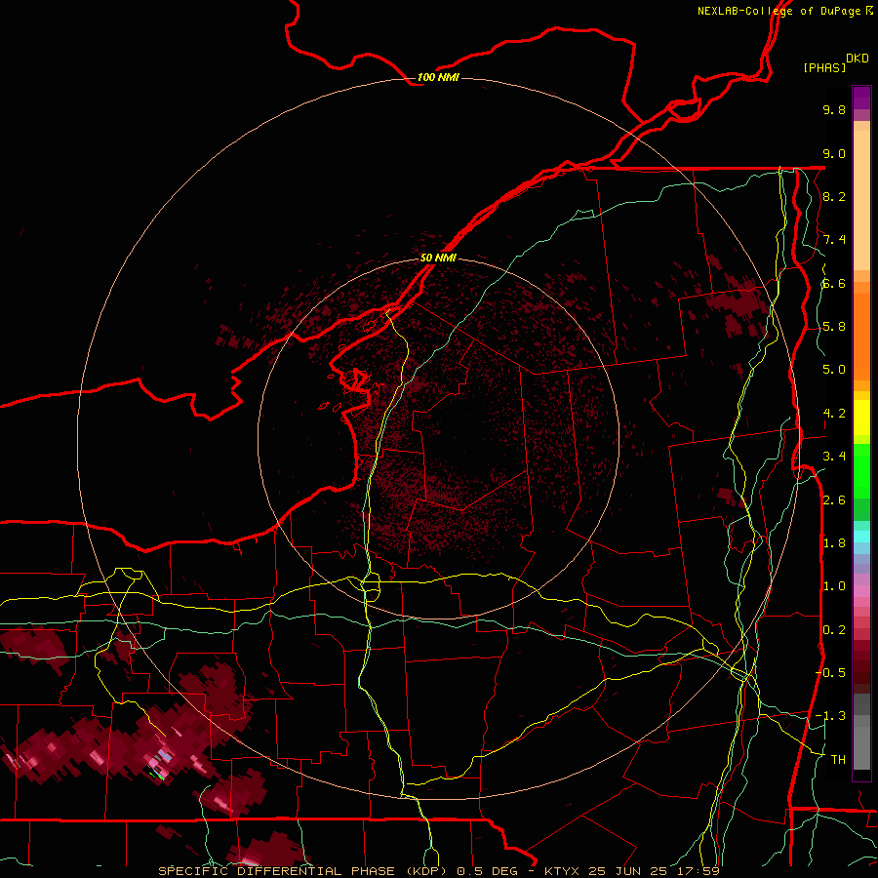
Task: Click the [PHAS] units label
Action: (824, 67)
